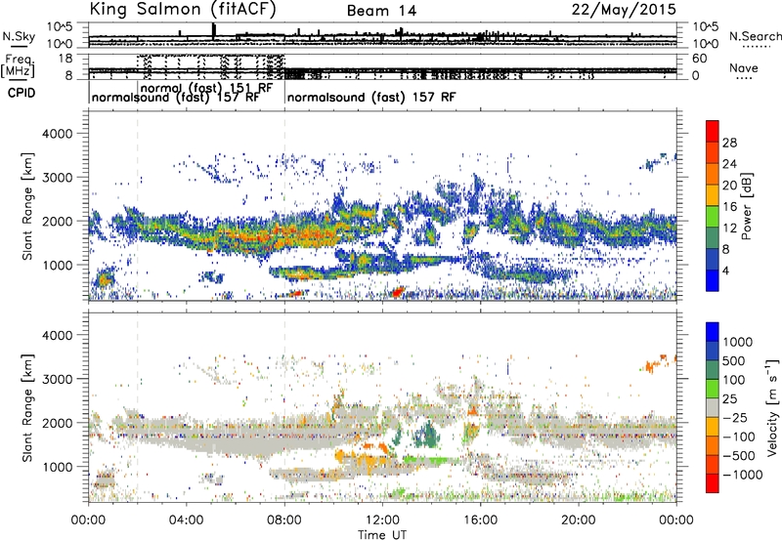Click the 'Freq. [MHz]' label
782x541 pixels.
18,65
